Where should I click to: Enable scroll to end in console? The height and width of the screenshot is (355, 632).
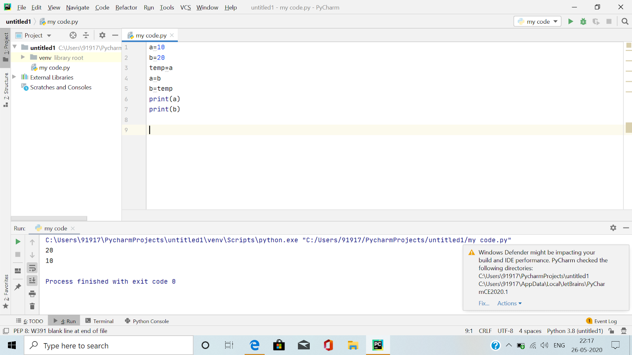[x=32, y=280]
